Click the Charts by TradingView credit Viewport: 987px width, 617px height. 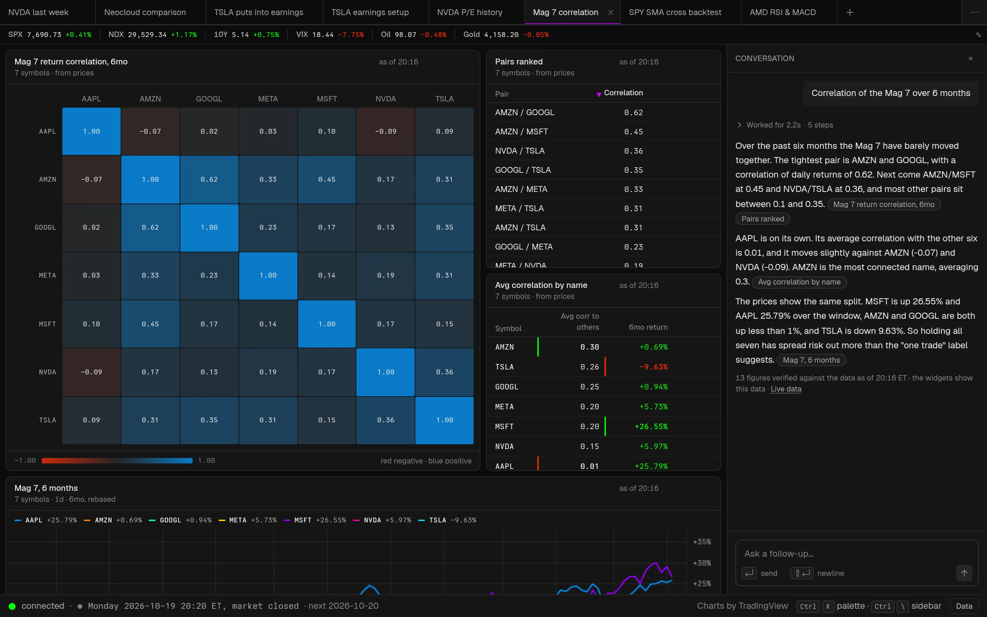pyautogui.click(x=742, y=606)
